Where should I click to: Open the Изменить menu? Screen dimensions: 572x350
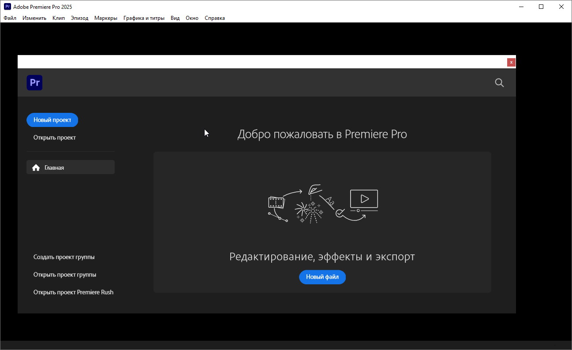pyautogui.click(x=34, y=18)
